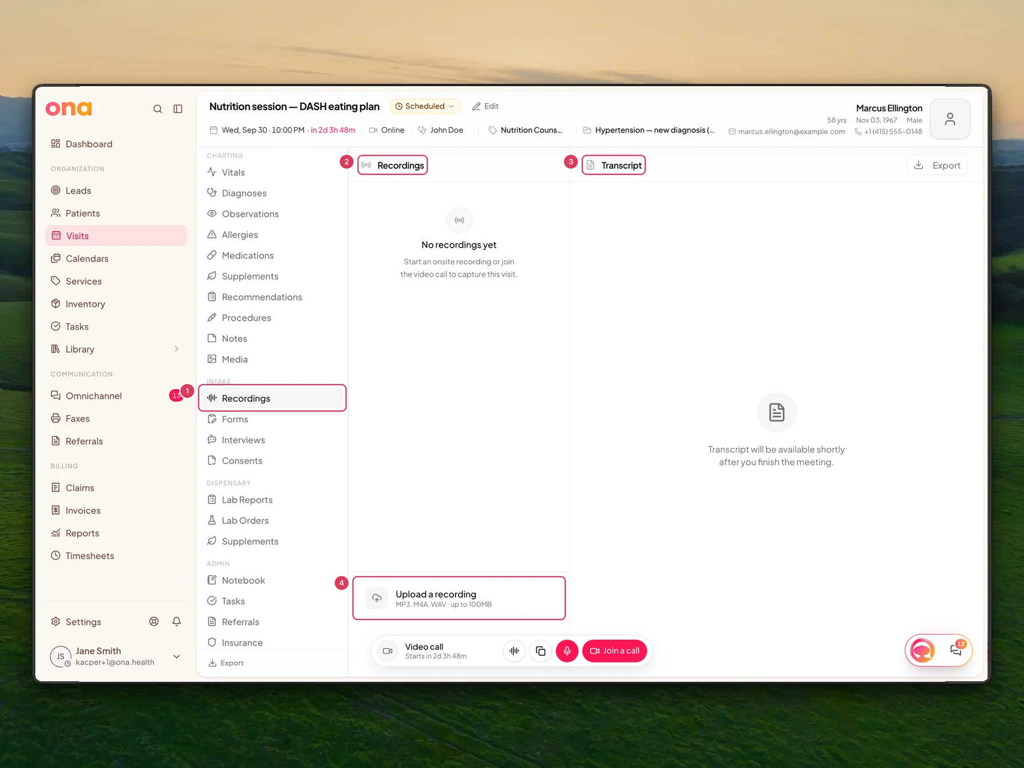Click Upload a recording area
The width and height of the screenshot is (1024, 768).
point(459,598)
